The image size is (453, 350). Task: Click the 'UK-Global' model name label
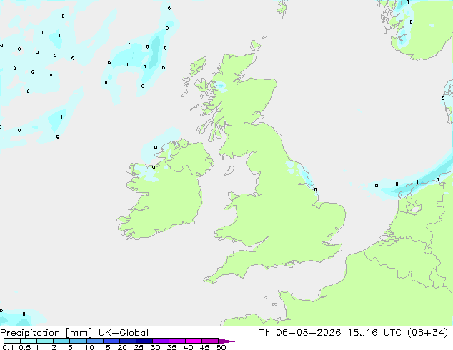tap(124, 333)
